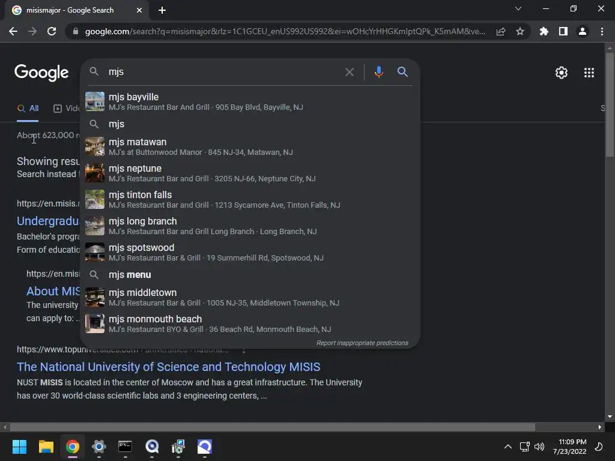Screen dimensions: 615x461
Task: Open File Explorer from the taskbar
Action: coord(46,447)
